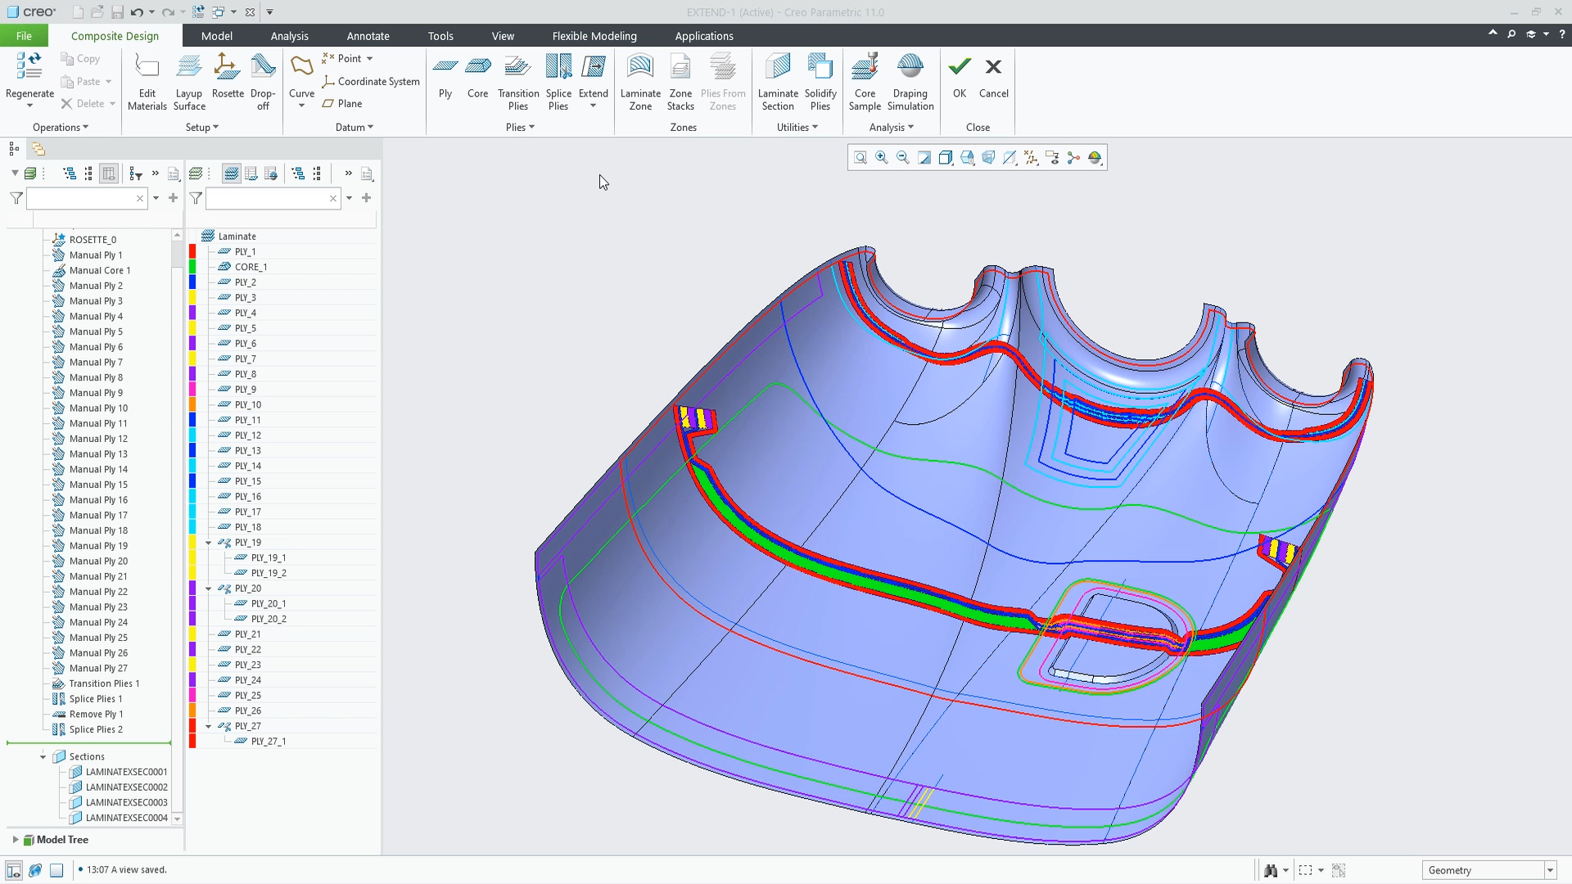The image size is (1572, 884).
Task: Open the File menu
Action: click(24, 36)
